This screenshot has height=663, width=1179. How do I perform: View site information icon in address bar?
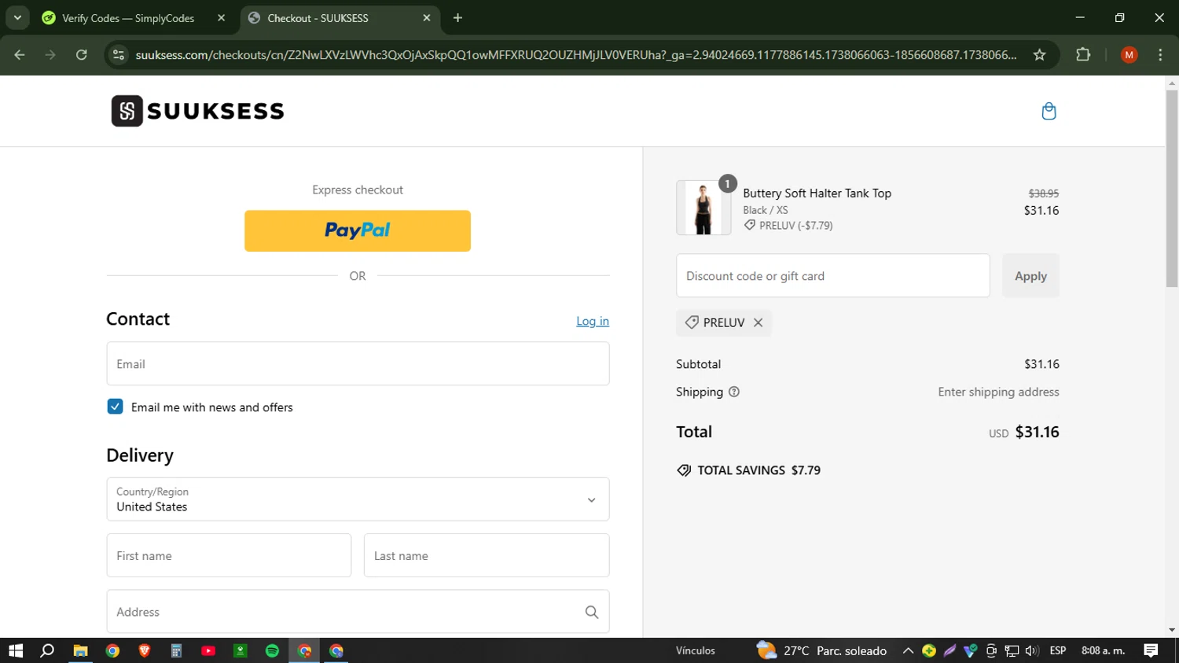[119, 54]
